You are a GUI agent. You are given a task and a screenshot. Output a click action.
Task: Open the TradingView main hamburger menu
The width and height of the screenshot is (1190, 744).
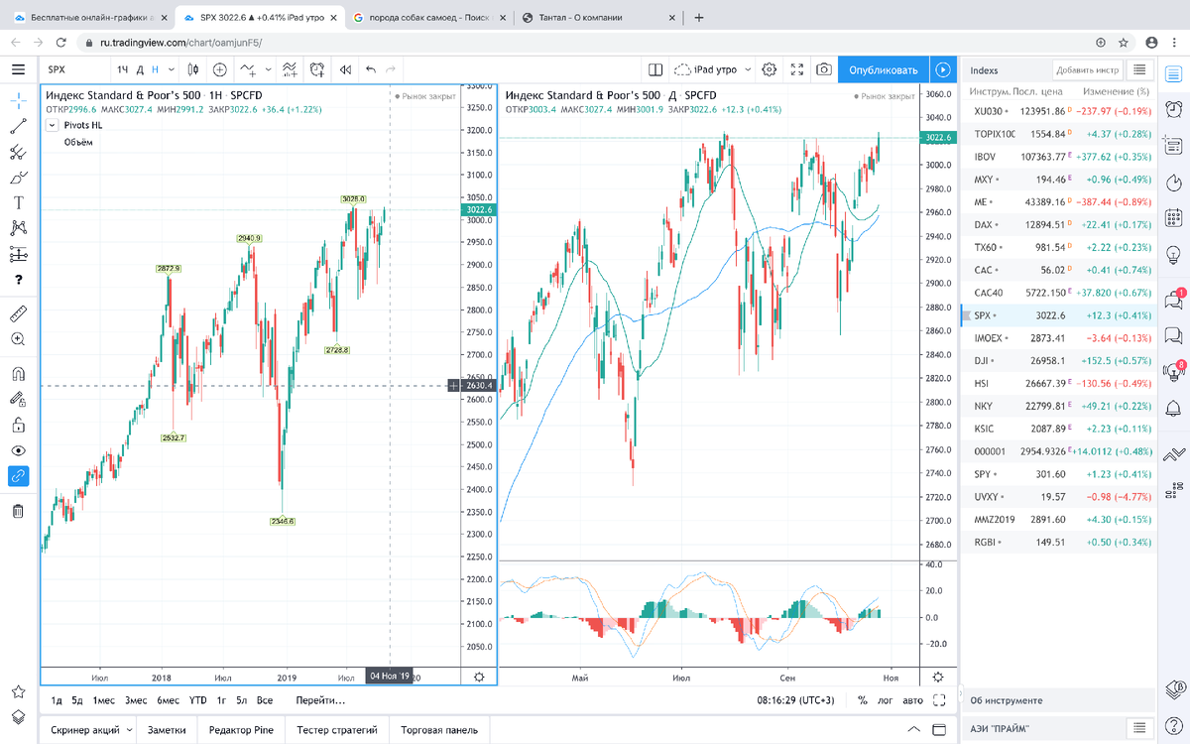click(18, 69)
